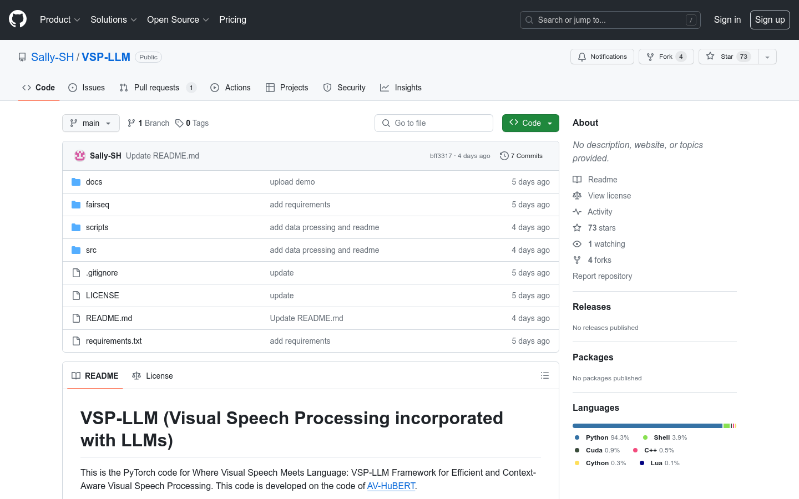Screen dimensions: 799x499
Task: Click the Sally-SH avatar in commit bar
Action: click(80, 156)
